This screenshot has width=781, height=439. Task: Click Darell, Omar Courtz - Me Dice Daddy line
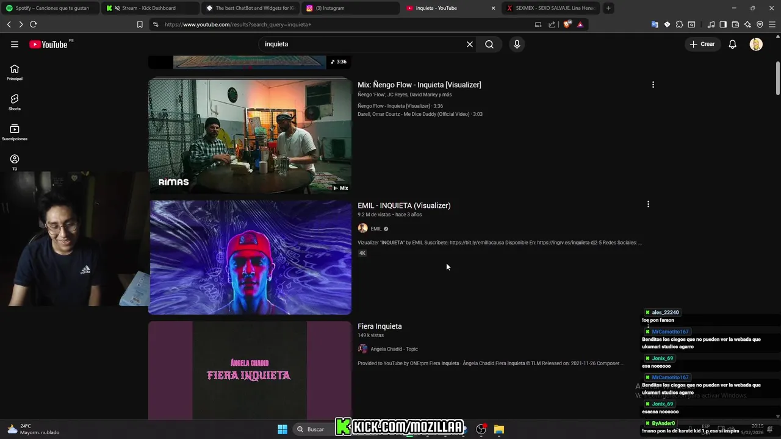(x=420, y=114)
